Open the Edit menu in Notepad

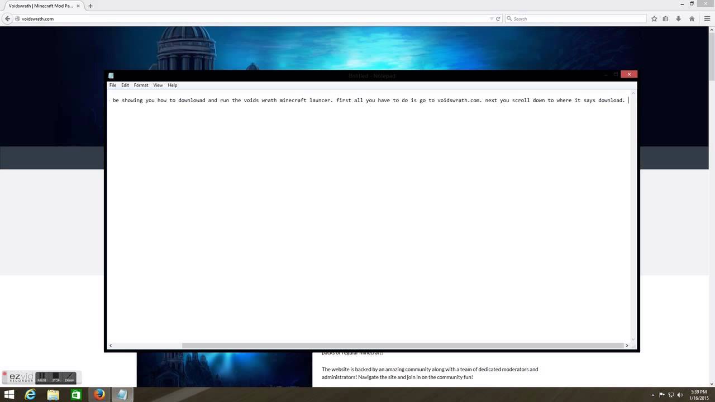pos(125,85)
